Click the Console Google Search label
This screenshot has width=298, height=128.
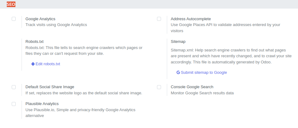click(x=192, y=87)
